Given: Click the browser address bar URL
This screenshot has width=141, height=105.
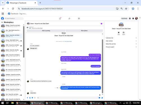Looking at the screenshot, I should [x=42, y=9].
